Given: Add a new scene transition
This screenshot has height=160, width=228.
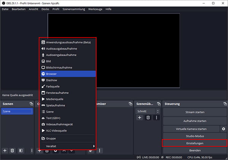Looking at the screenshot, I should pos(139,118).
